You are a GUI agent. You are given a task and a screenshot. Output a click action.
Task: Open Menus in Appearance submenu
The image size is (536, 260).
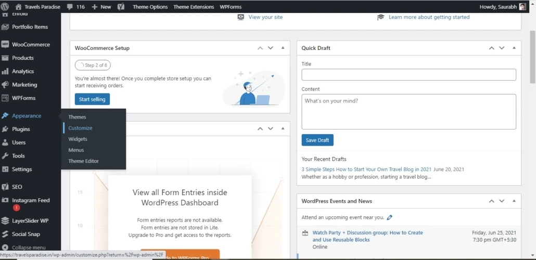pyautogui.click(x=76, y=150)
